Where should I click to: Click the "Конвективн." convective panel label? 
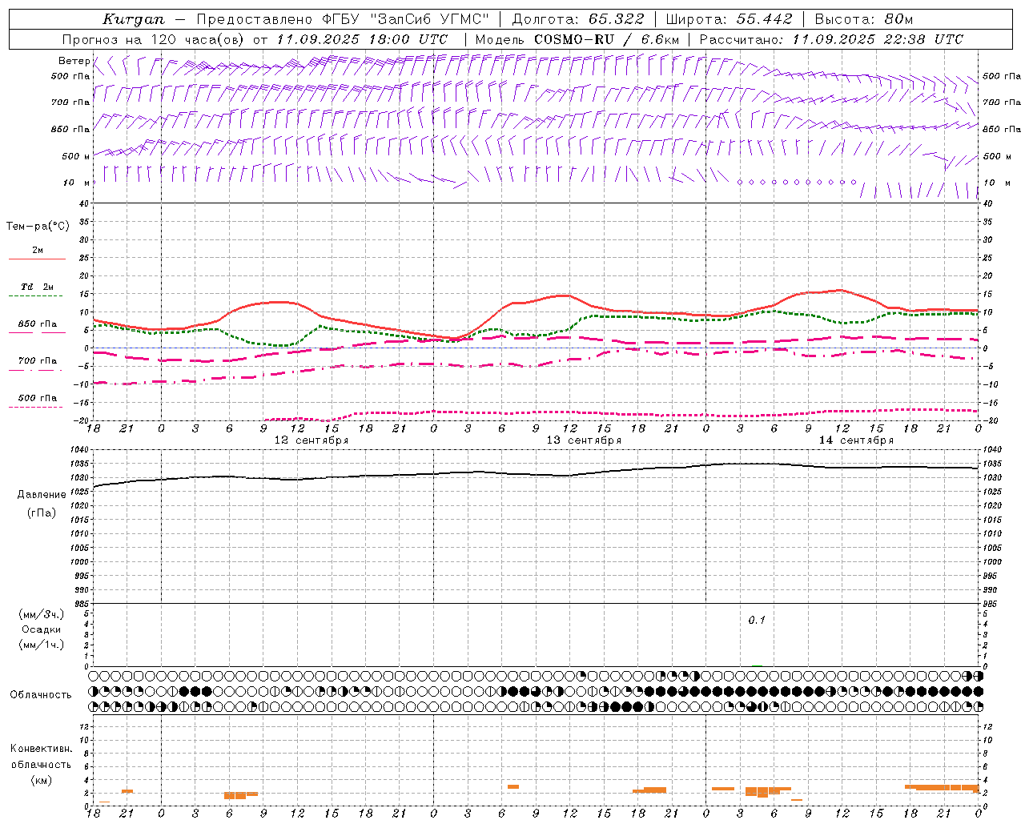point(42,749)
